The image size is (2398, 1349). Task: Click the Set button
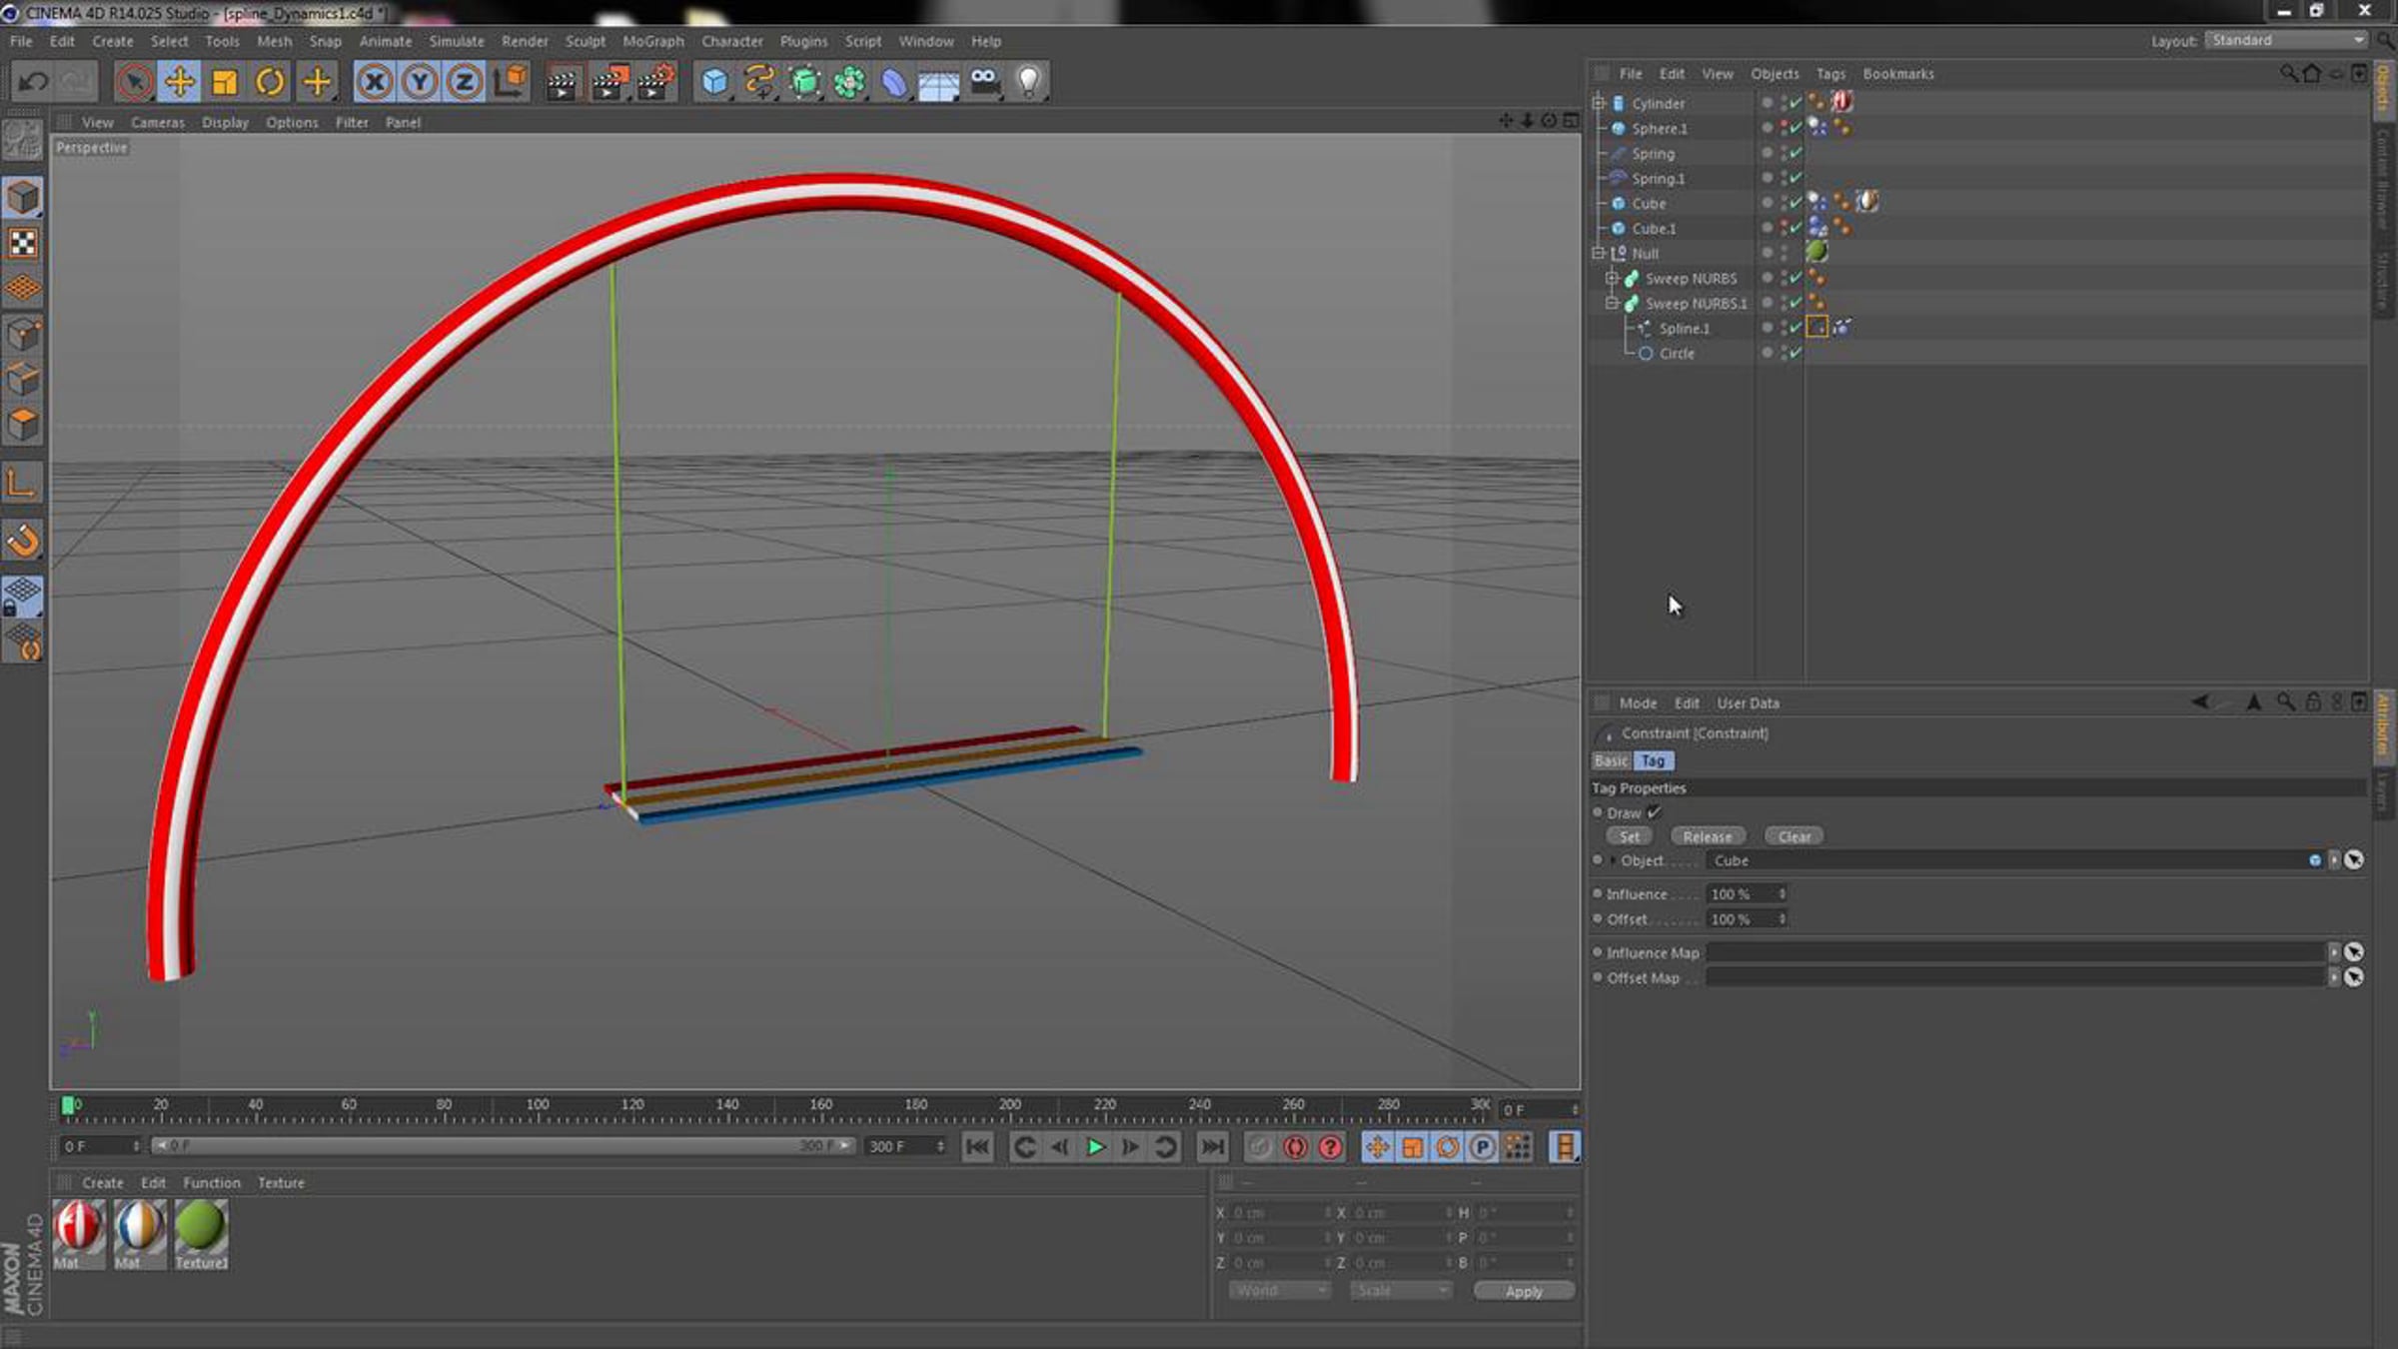click(1630, 836)
